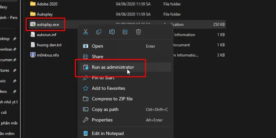Viewport: 276px width, 138px height.
Task: Click the pin icon beside Music sidebar item
Action: tap(15, 81)
